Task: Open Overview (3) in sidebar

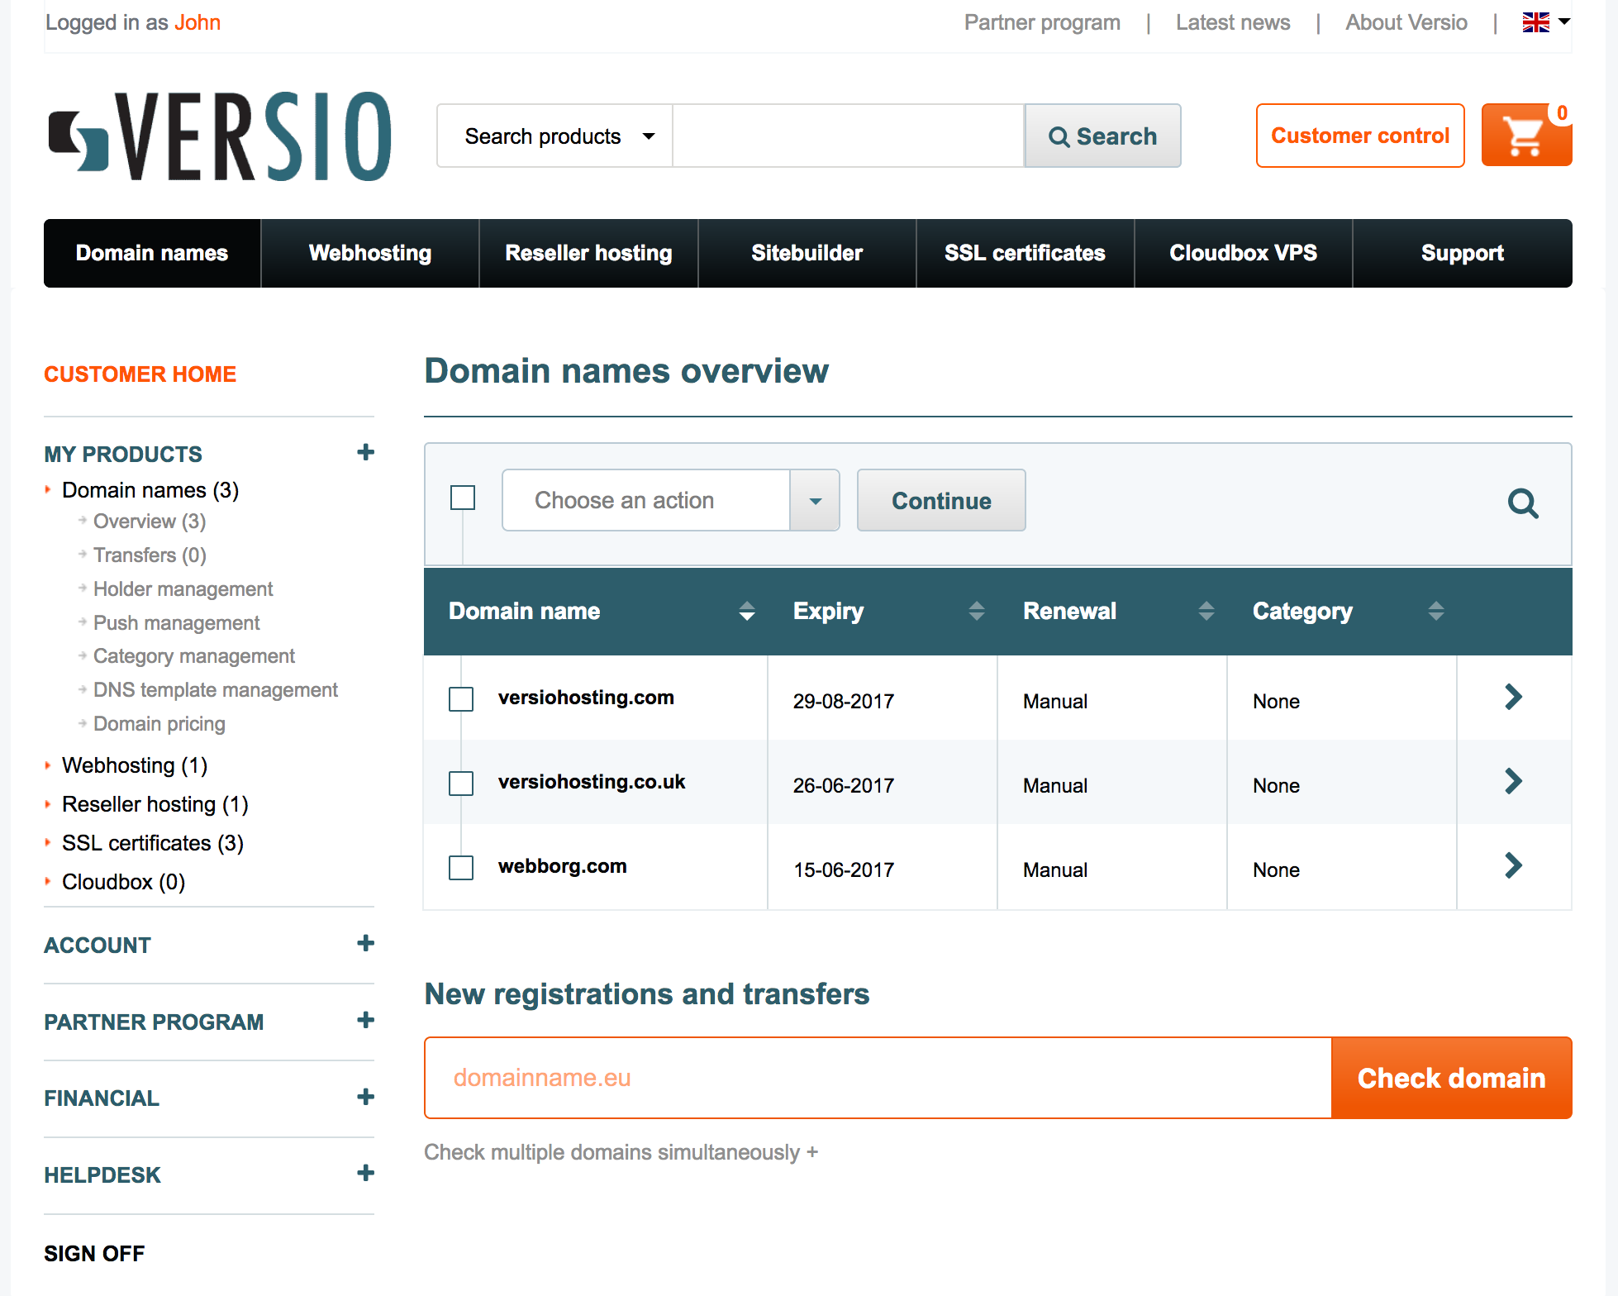Action: point(150,522)
